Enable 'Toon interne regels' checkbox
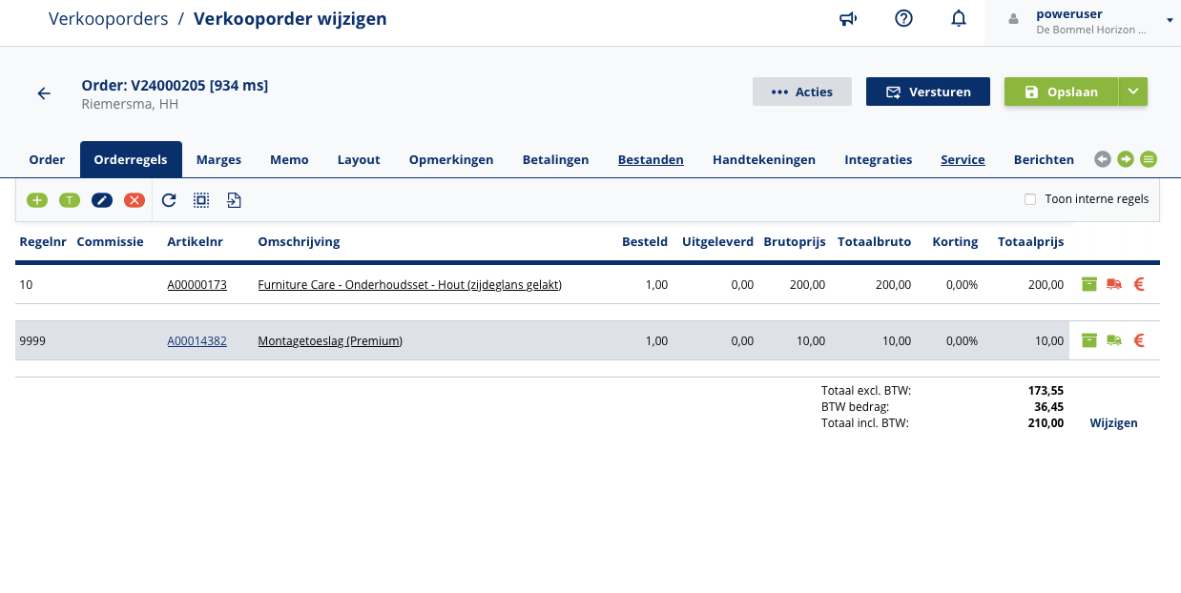 [1030, 199]
